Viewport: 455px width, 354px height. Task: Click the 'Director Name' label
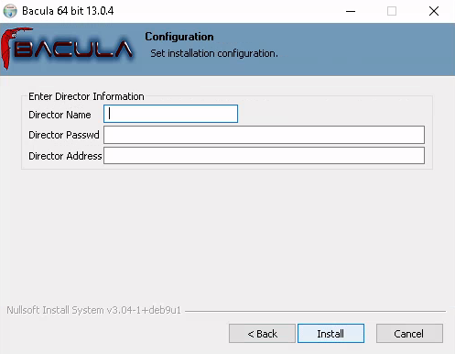coord(60,115)
